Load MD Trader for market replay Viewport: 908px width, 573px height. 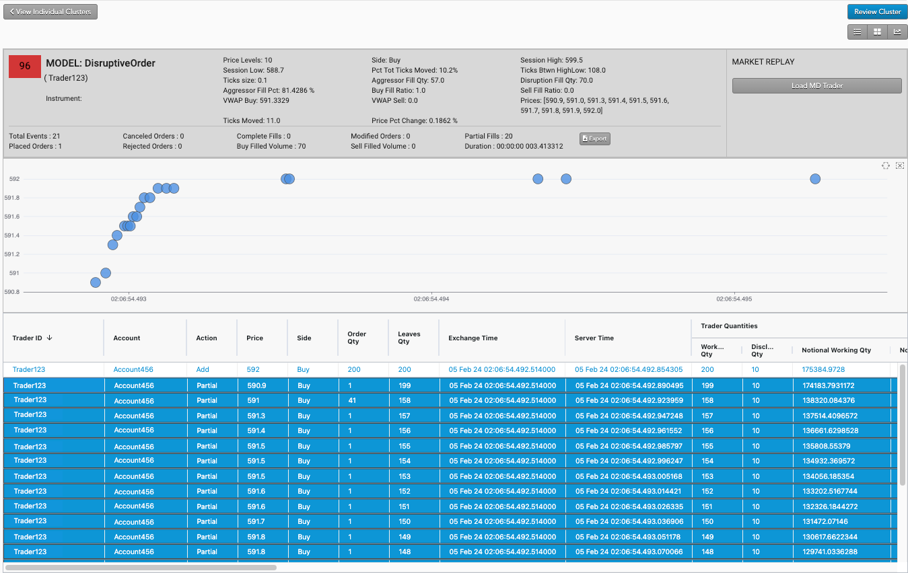point(816,85)
